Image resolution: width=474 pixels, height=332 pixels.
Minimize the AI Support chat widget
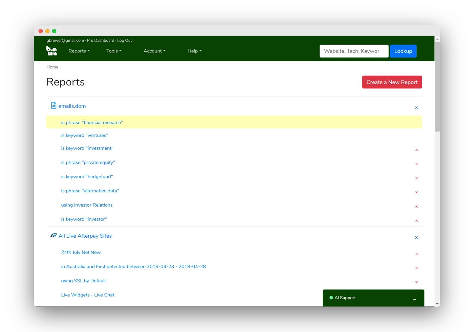tap(414, 299)
